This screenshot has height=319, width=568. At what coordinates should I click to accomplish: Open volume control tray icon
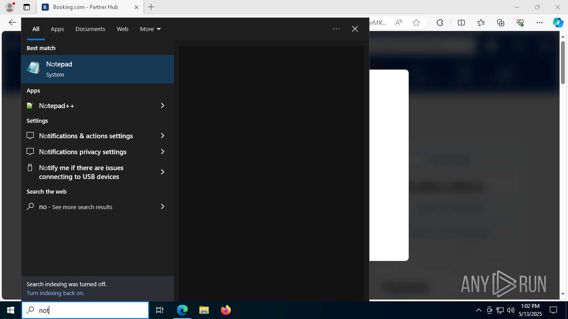click(x=510, y=310)
